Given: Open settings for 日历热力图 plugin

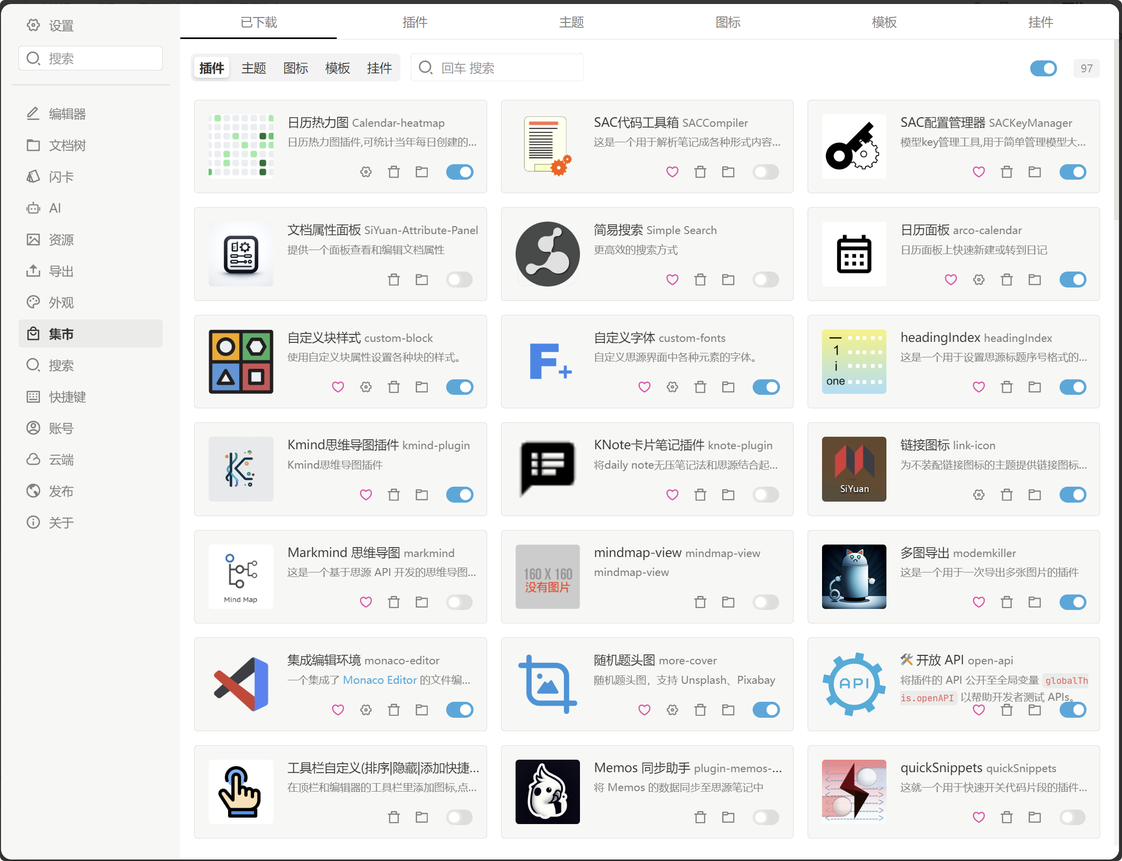Looking at the screenshot, I should (366, 172).
